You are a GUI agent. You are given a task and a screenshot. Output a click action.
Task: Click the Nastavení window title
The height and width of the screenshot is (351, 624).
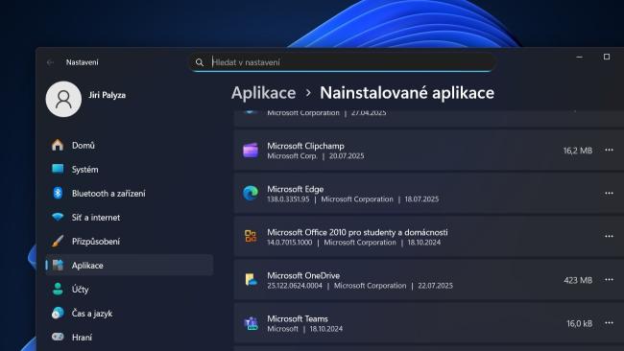pyautogui.click(x=82, y=62)
